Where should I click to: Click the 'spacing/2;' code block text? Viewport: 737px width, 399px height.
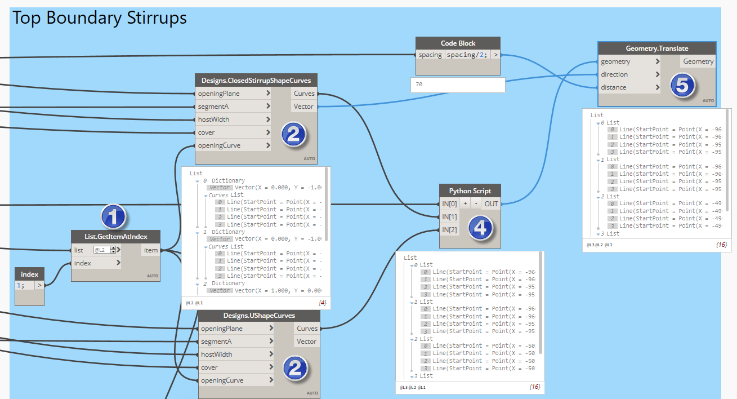click(x=467, y=55)
